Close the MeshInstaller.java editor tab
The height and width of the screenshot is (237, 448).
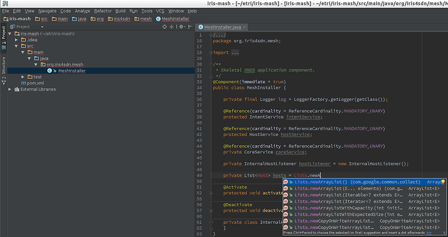click(x=245, y=27)
